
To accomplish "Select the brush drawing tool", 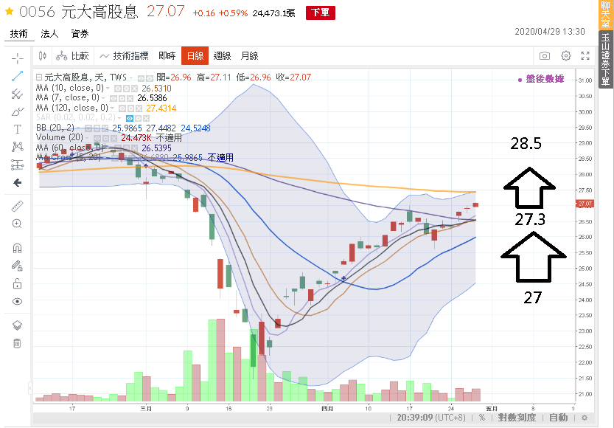I will (17, 111).
